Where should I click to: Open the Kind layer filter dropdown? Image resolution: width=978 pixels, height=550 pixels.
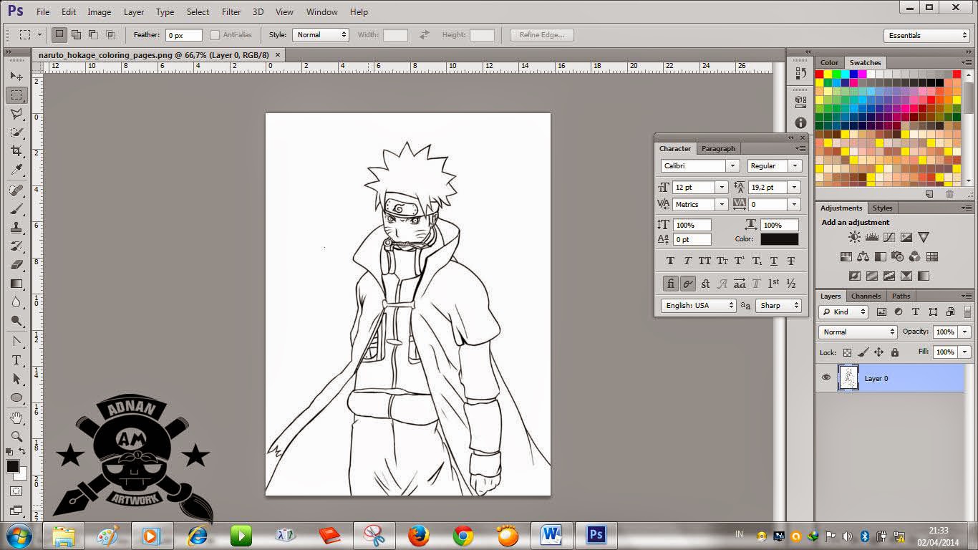pos(843,312)
